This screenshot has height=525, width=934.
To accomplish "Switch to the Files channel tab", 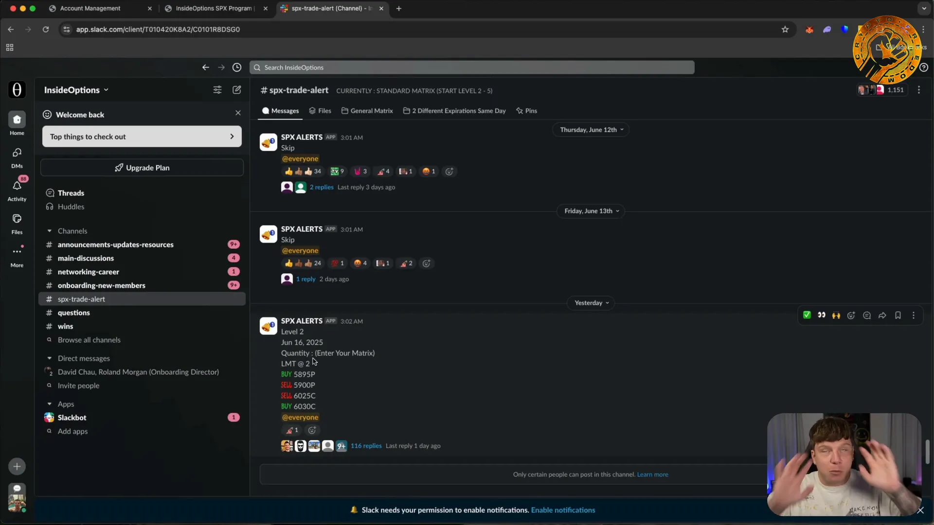I will 320,111.
